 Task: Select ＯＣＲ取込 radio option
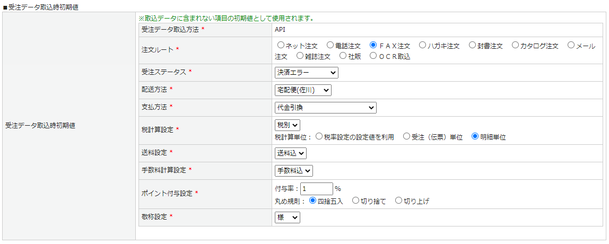pos(373,56)
